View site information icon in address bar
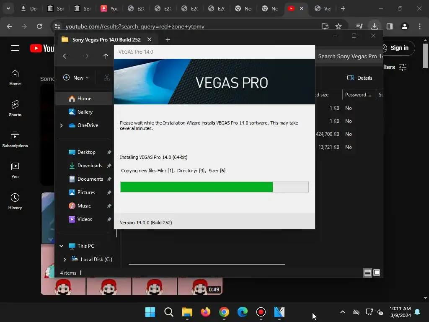 [57, 26]
